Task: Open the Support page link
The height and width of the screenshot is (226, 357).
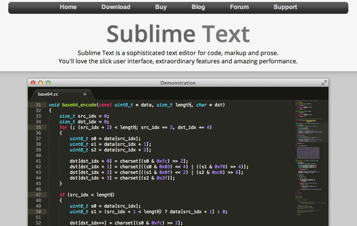Action: (285, 7)
